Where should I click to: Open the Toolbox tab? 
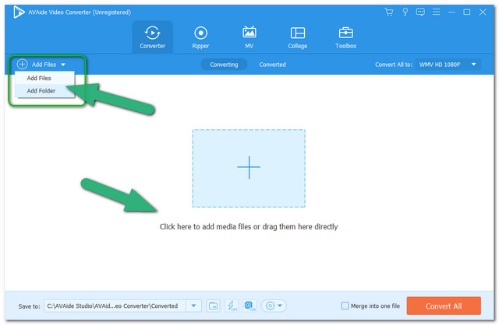pos(346,37)
